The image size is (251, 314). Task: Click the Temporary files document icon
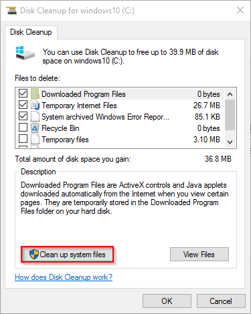35,140
